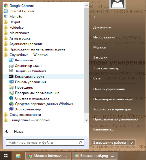Viewport: 146px width, 160px height.
Task: Click the user name 1 label
Action: coord(94,17)
